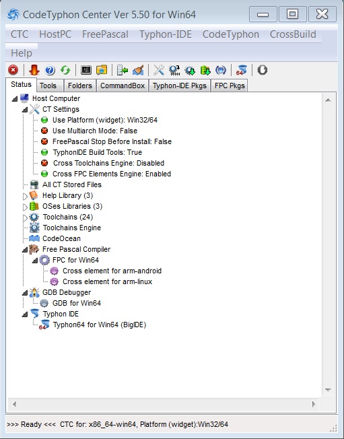The height and width of the screenshot is (439, 344).
Task: Click the vertical scrollbar down arrow
Action: tap(329, 390)
